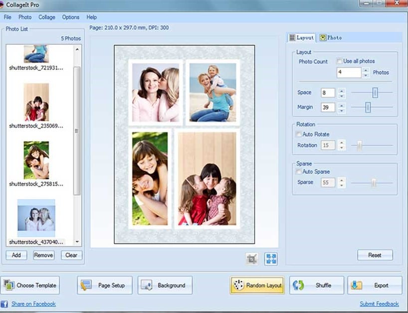Click the Space slider handle
Viewport: 408px width, 313px height.
click(x=375, y=93)
